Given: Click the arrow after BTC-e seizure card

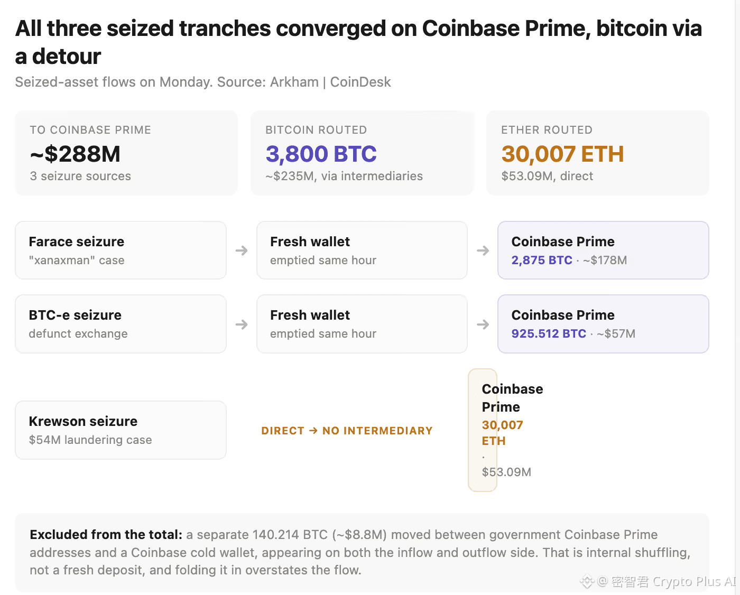Looking at the screenshot, I should [x=242, y=324].
